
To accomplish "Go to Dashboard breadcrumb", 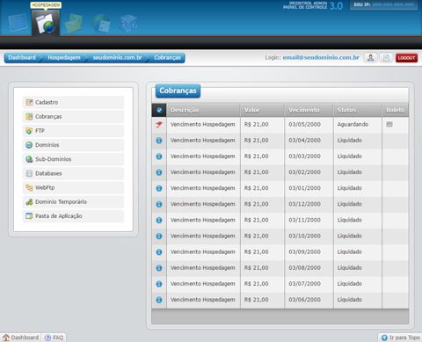I will click(x=22, y=58).
